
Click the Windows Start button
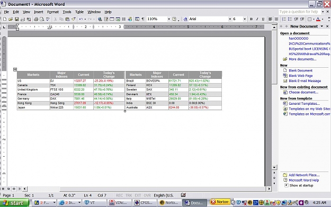point(14,203)
